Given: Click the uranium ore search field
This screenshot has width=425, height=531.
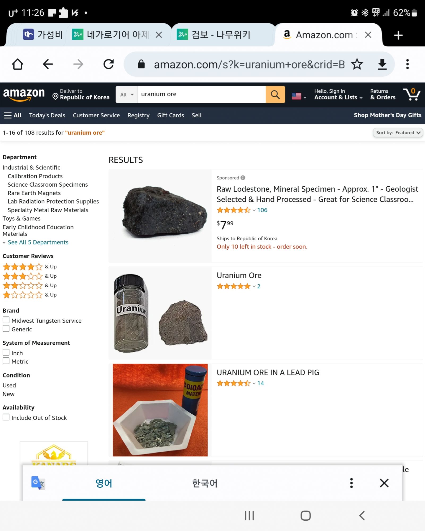Looking at the screenshot, I should (x=202, y=95).
